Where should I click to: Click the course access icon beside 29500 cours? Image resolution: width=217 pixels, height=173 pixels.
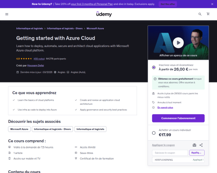pos(153,93)
